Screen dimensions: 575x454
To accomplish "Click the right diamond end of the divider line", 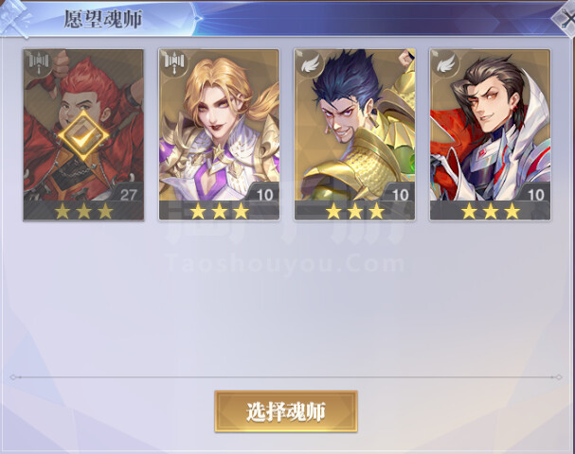I will [x=559, y=377].
